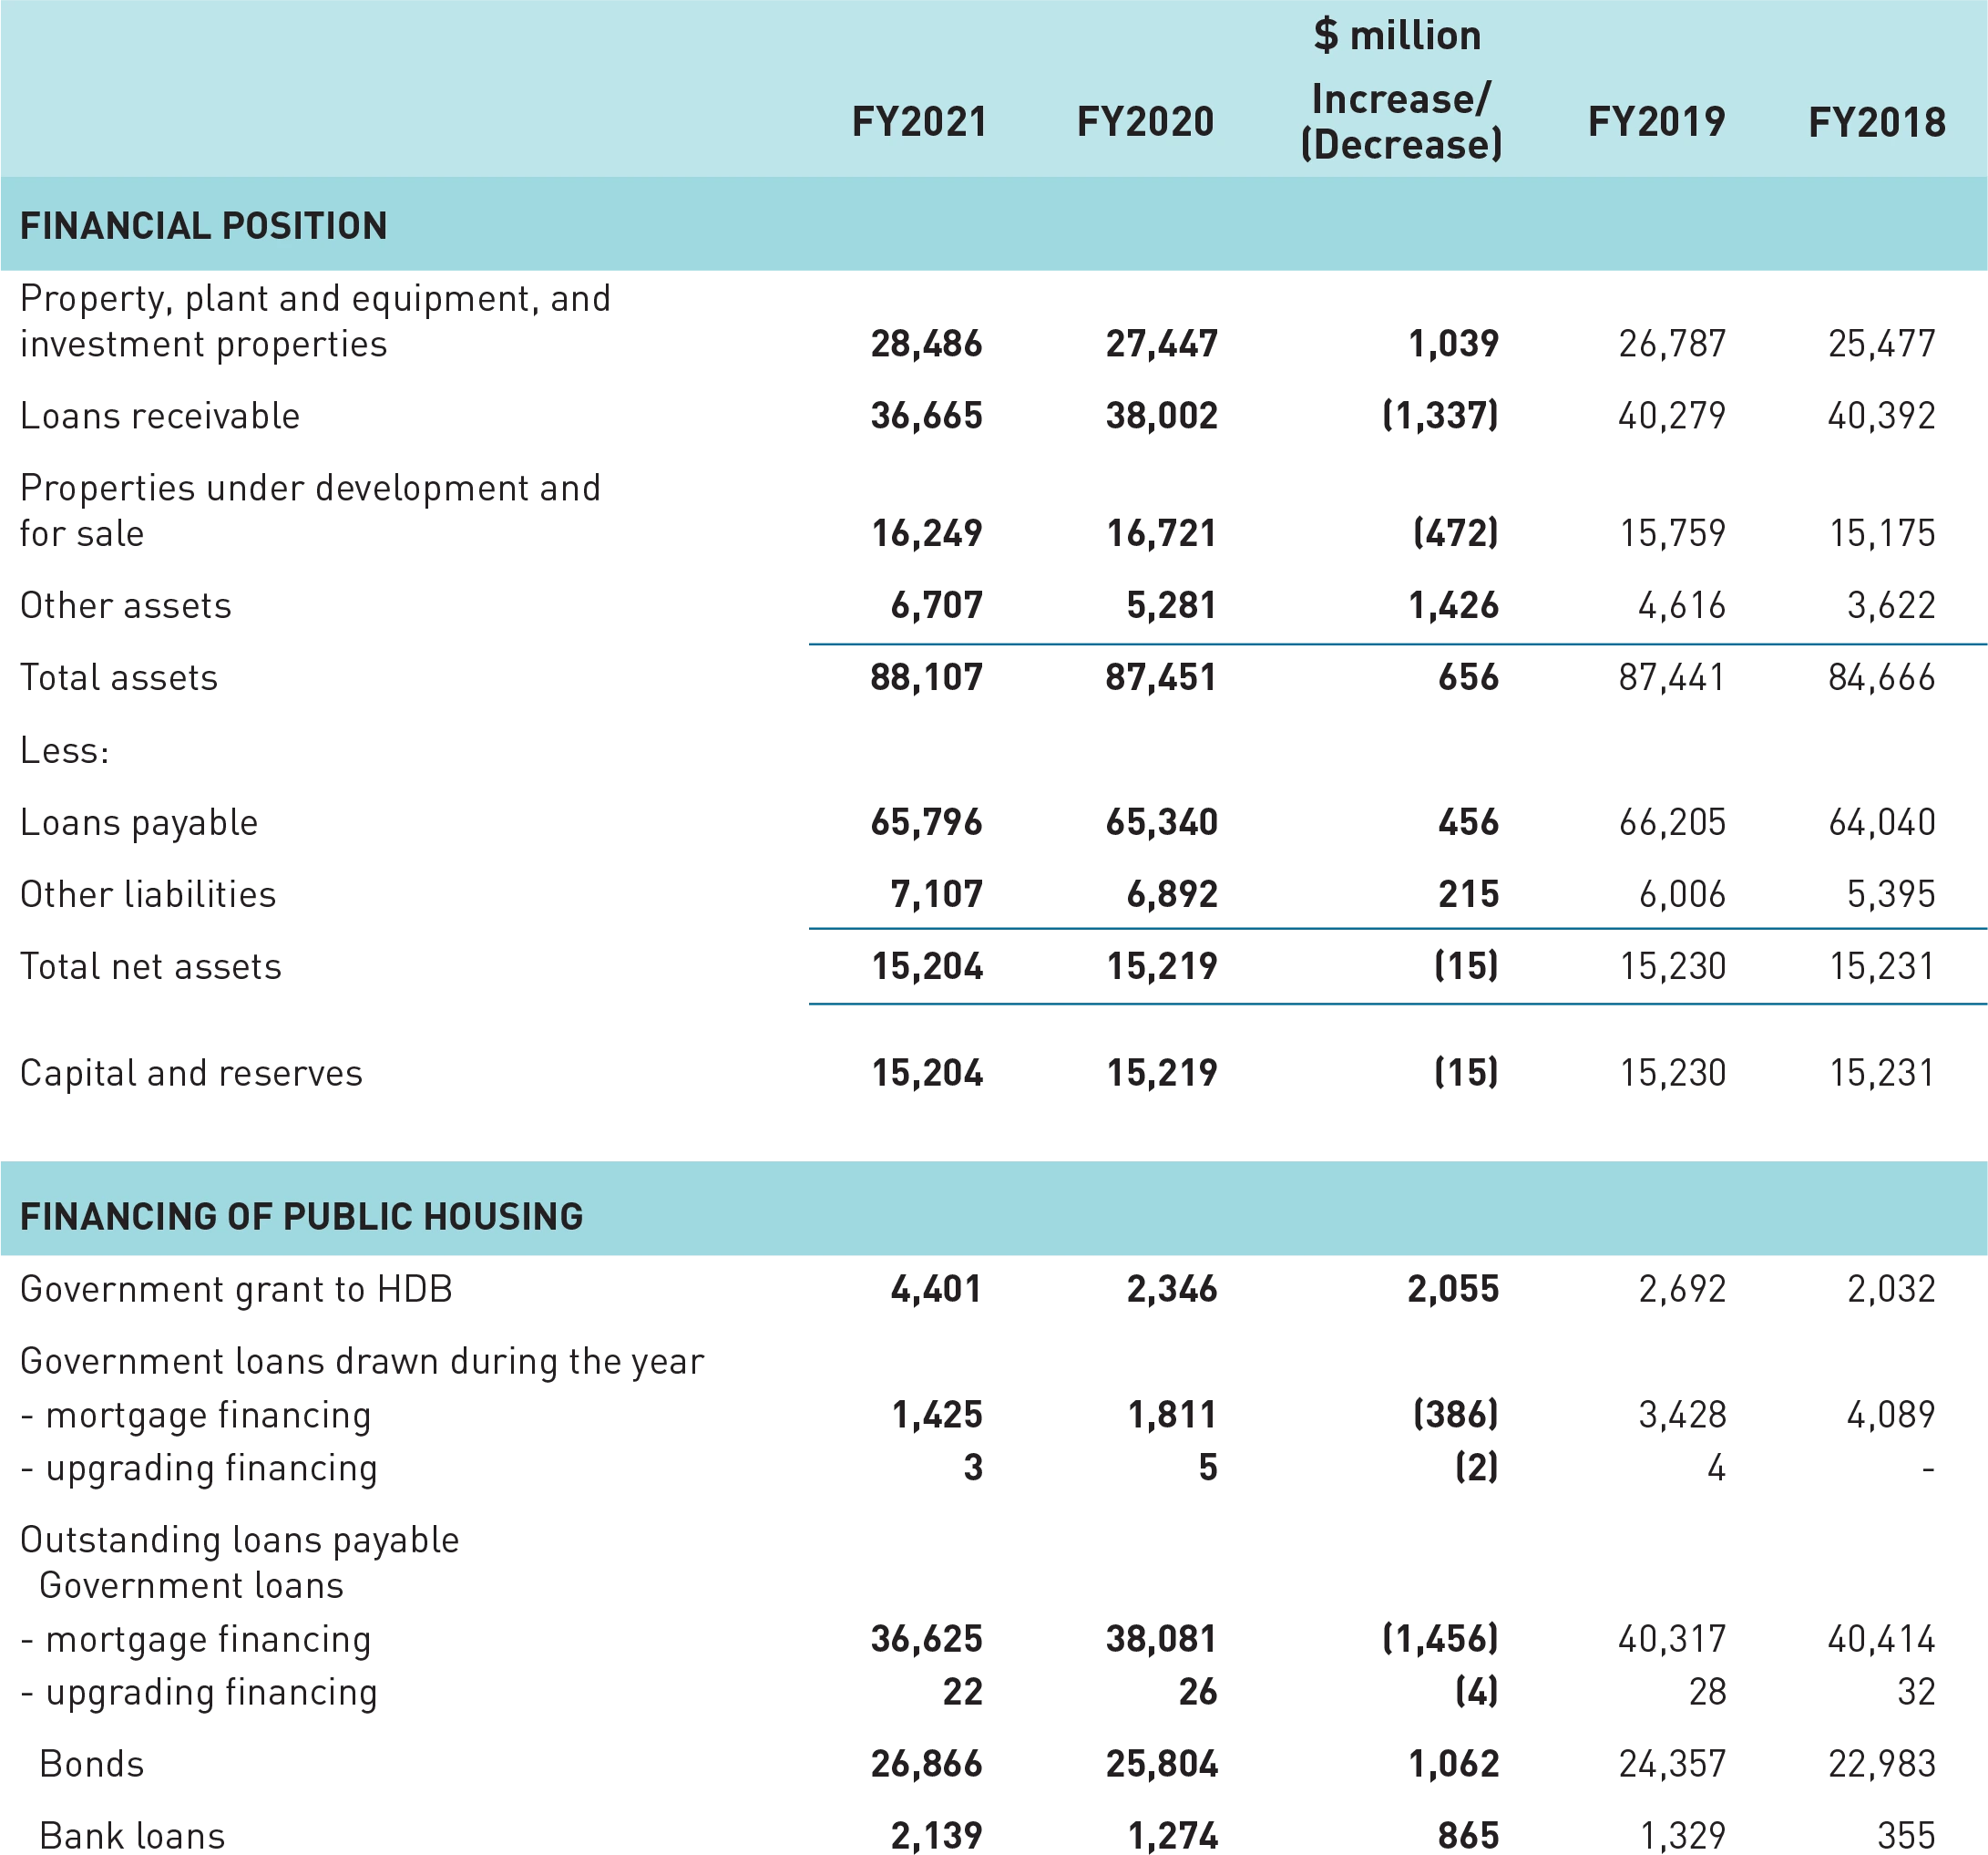Select total assets value 88,107
Screen dimensions: 1988x1855
pos(927,677)
